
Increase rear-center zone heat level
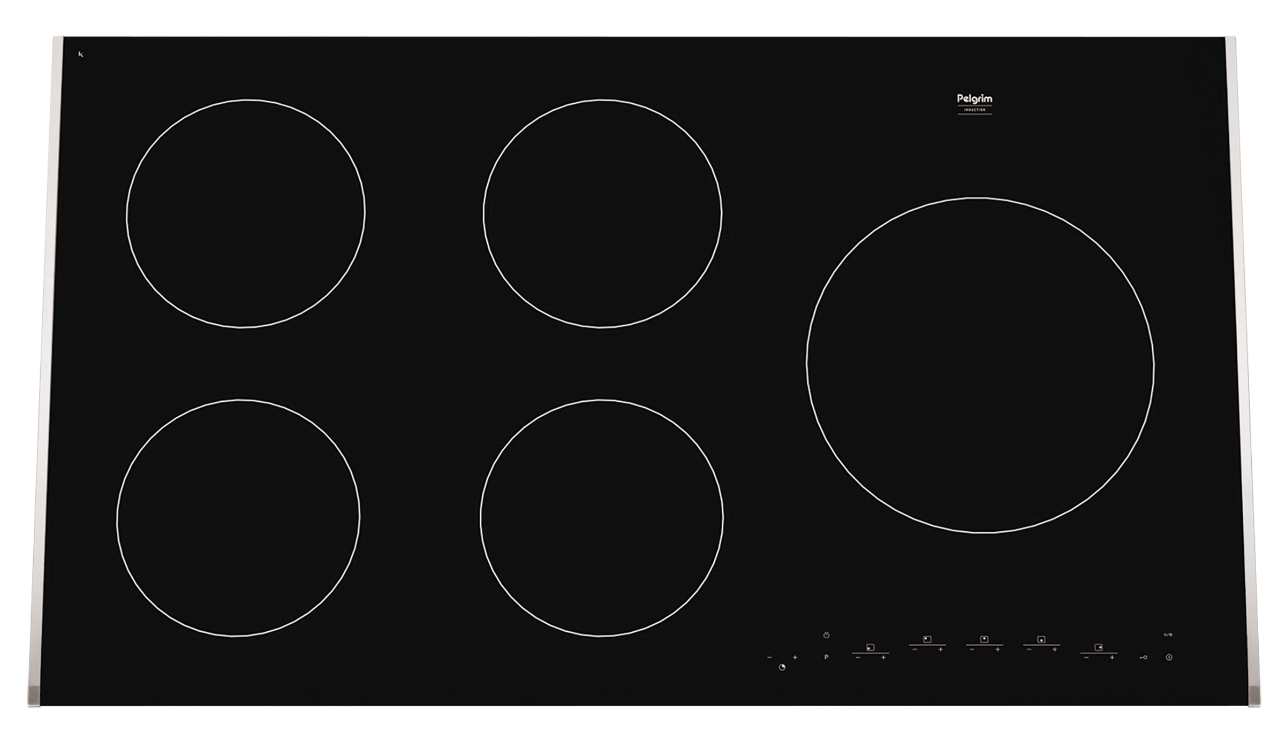tap(997, 649)
